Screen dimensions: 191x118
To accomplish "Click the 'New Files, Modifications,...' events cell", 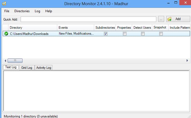I will pos(76,34).
